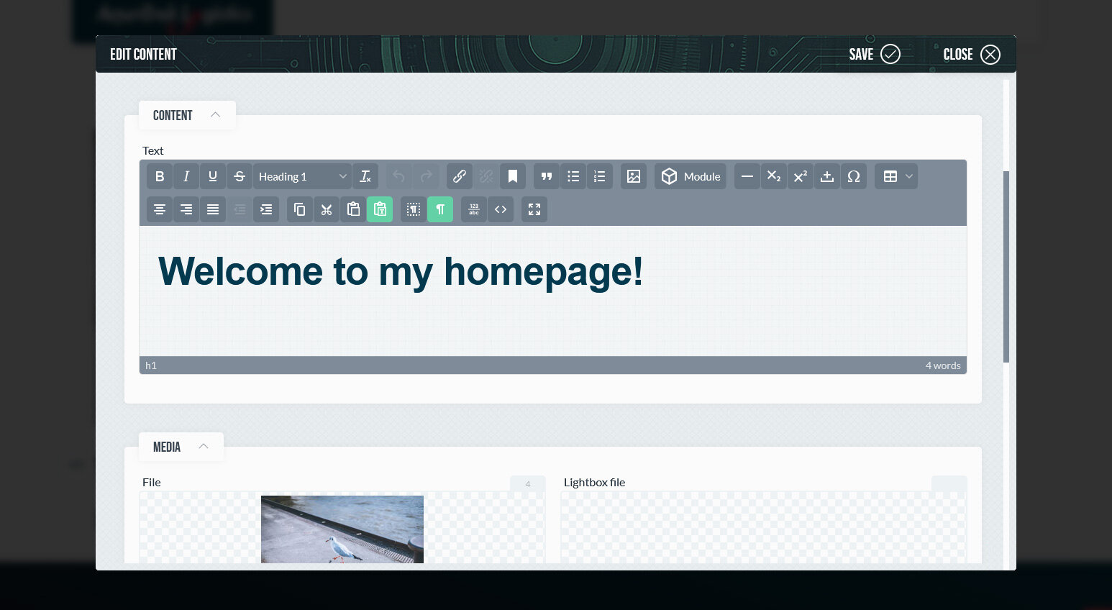Open the source code view

pos(501,209)
